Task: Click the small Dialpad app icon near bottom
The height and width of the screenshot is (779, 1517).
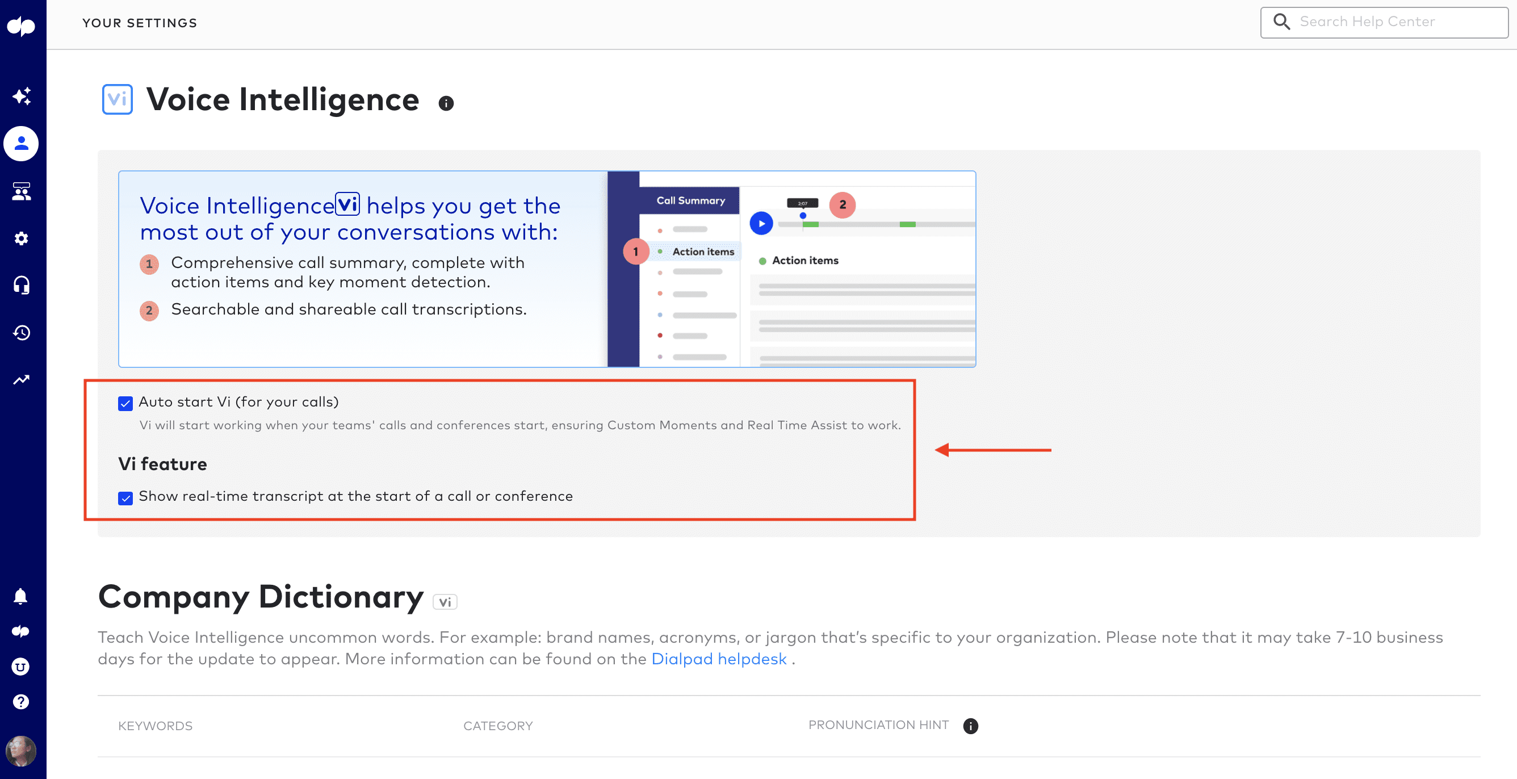Action: click(20, 631)
